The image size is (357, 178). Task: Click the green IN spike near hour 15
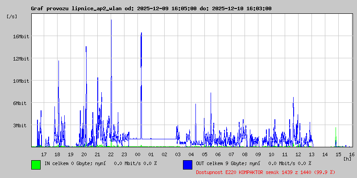pos(336,133)
